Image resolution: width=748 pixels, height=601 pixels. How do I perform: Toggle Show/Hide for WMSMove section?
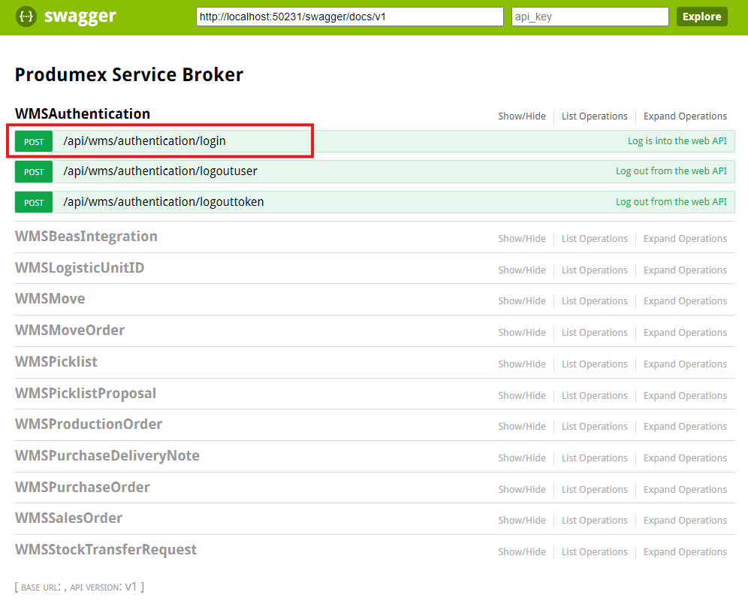pyautogui.click(x=522, y=301)
